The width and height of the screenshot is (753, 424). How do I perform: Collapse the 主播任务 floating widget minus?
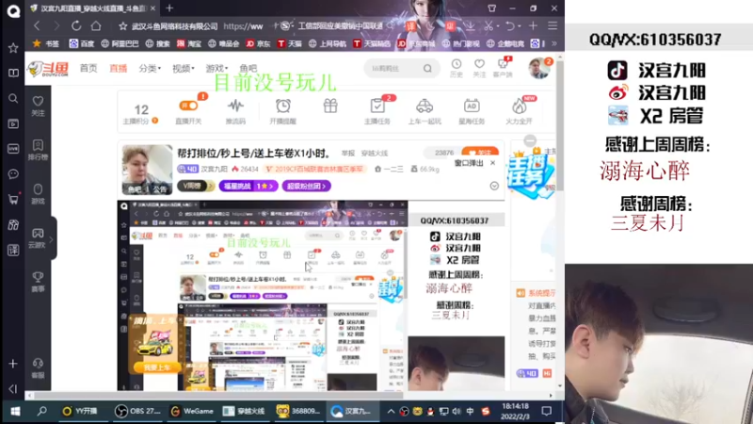(530, 140)
